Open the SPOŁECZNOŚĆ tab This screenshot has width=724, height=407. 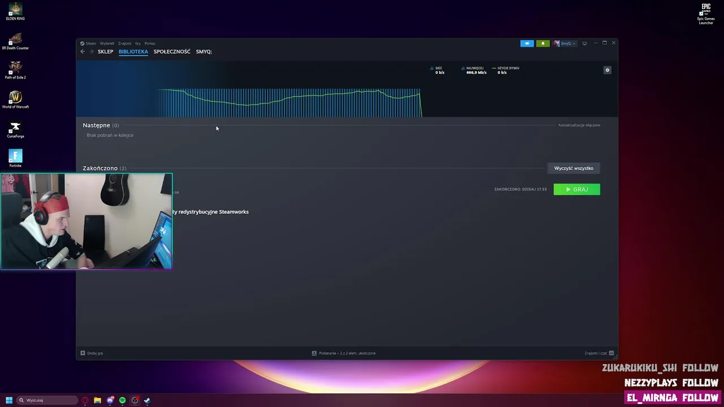point(172,51)
